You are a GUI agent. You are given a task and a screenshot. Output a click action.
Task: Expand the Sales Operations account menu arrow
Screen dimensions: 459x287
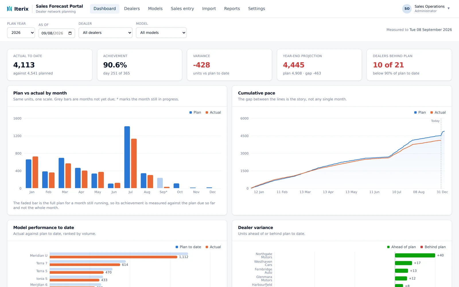point(449,9)
